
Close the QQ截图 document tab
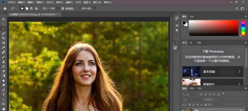coord(59,14)
